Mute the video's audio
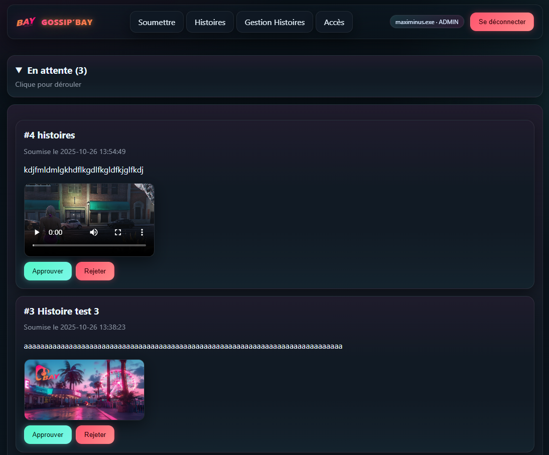 [94, 232]
